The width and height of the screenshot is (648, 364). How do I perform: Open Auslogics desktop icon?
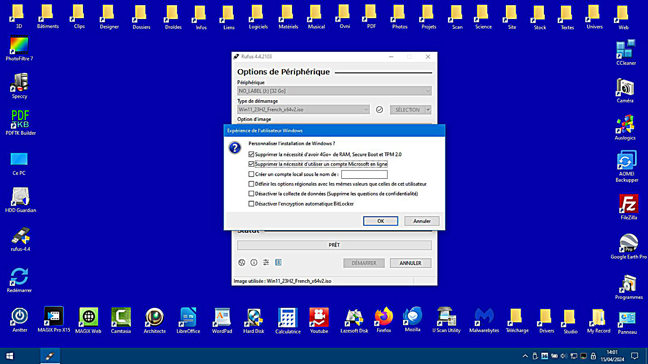(x=625, y=127)
